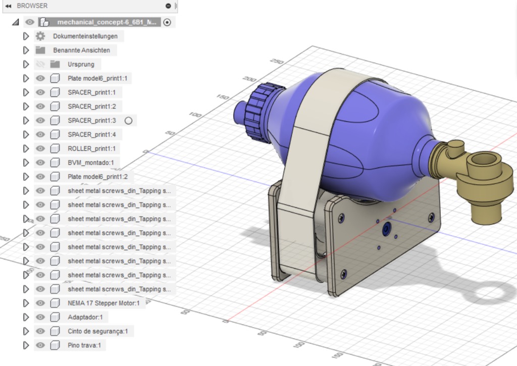This screenshot has height=366, width=517.
Task: Click component icon of BVM_montado:1
Action: (x=55, y=163)
